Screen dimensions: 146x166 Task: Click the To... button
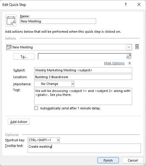[x=24, y=57]
